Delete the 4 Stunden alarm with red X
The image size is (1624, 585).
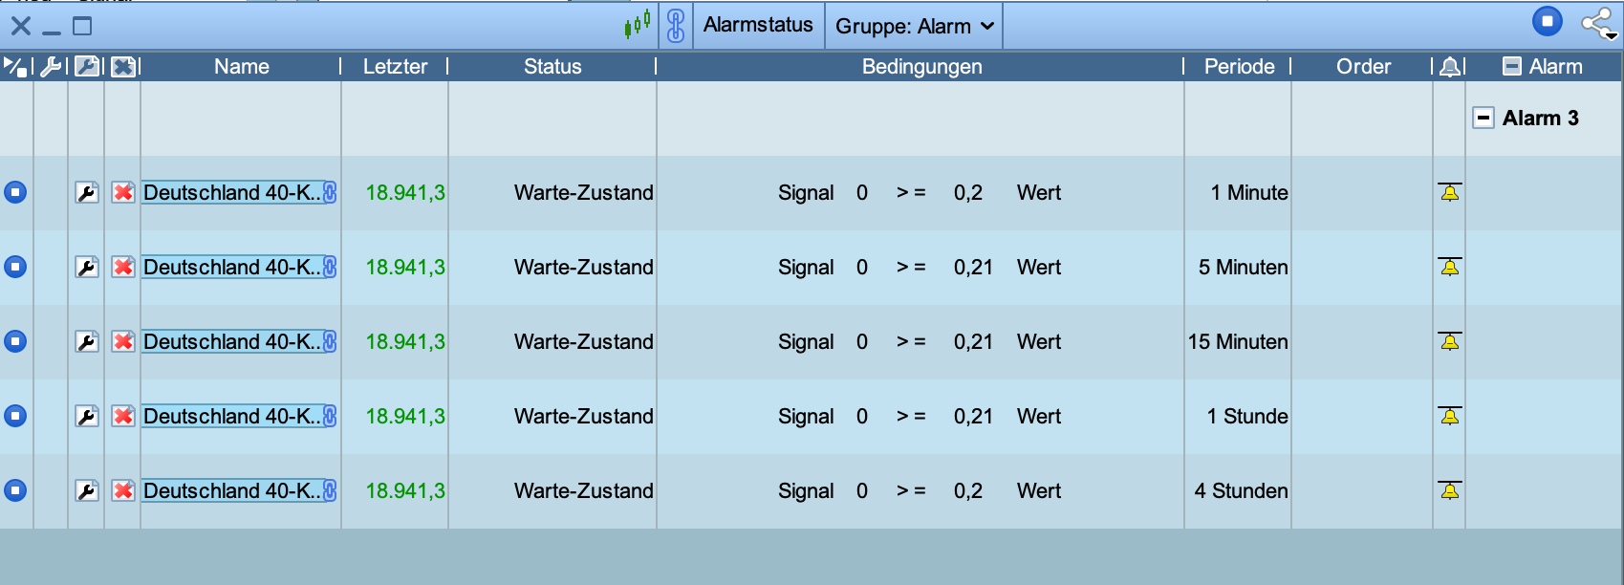(123, 491)
